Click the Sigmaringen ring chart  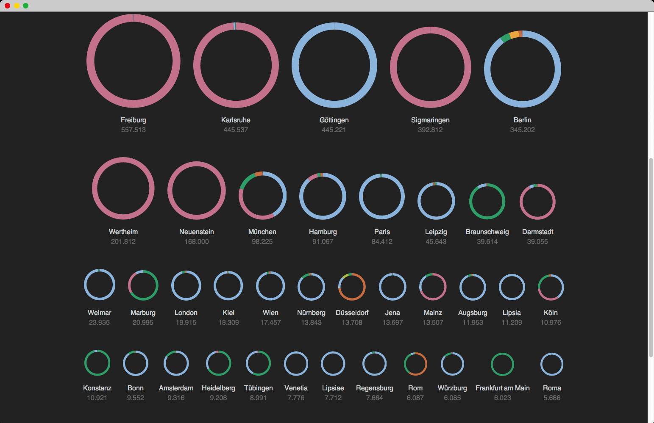pos(431,67)
